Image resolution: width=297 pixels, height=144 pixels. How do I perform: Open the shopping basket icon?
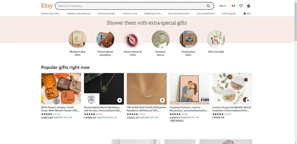pos(248,6)
